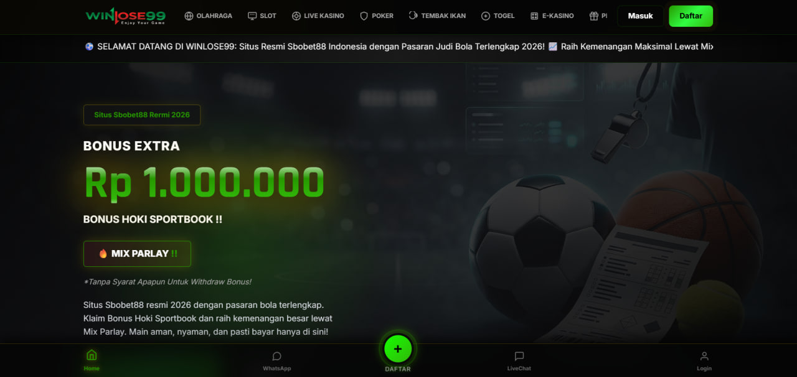Click the Poker shield icon

[364, 16]
